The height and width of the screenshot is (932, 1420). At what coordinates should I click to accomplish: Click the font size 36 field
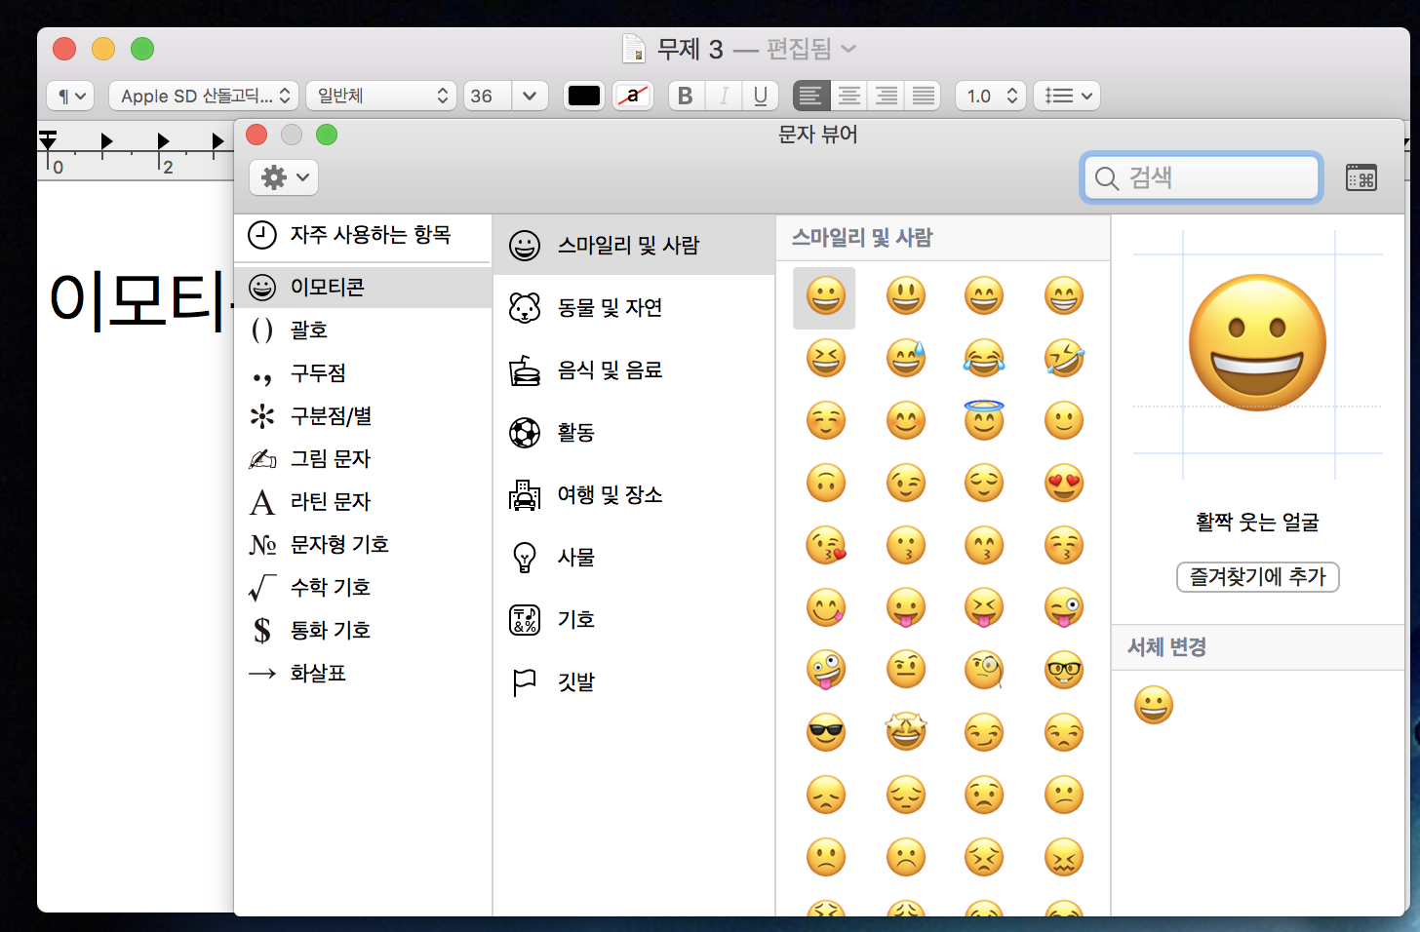[488, 96]
